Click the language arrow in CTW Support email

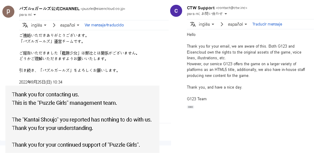tap(222, 24)
